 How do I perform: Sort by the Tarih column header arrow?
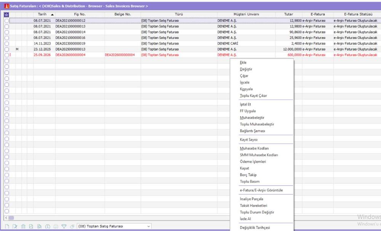click(52, 14)
